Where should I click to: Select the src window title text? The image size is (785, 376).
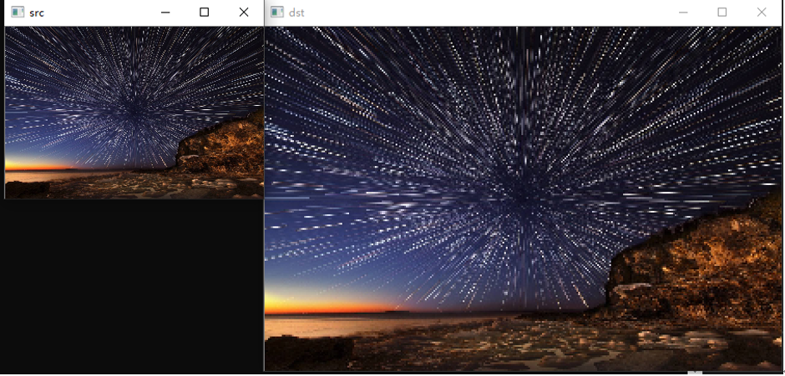[37, 13]
